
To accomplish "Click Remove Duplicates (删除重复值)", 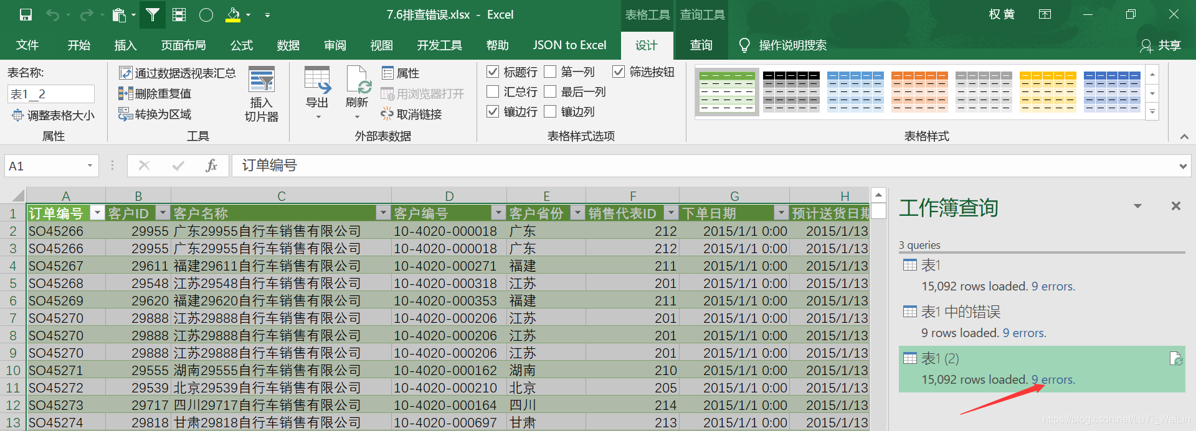I will 155,94.
